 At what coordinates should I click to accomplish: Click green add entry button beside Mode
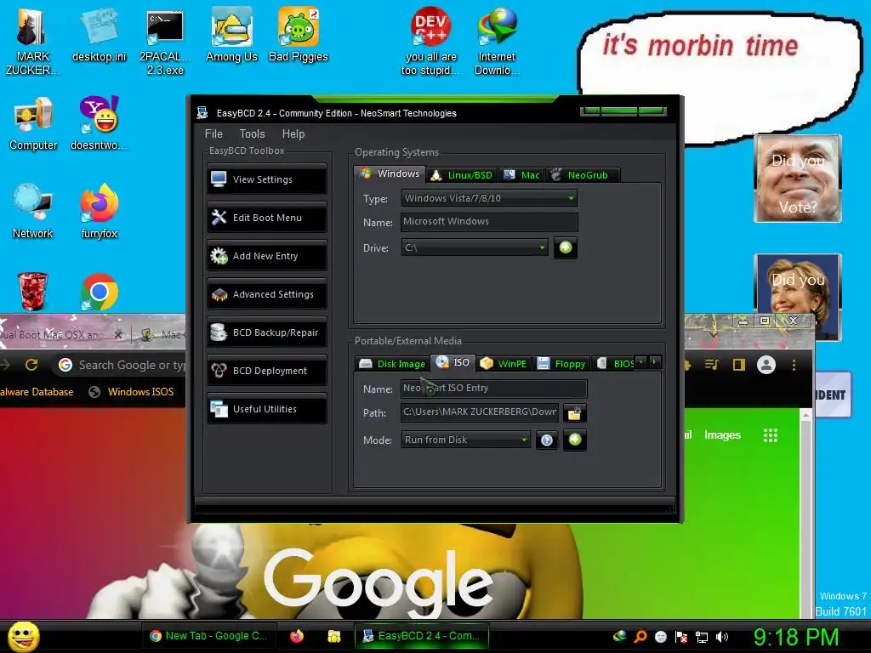coord(575,440)
